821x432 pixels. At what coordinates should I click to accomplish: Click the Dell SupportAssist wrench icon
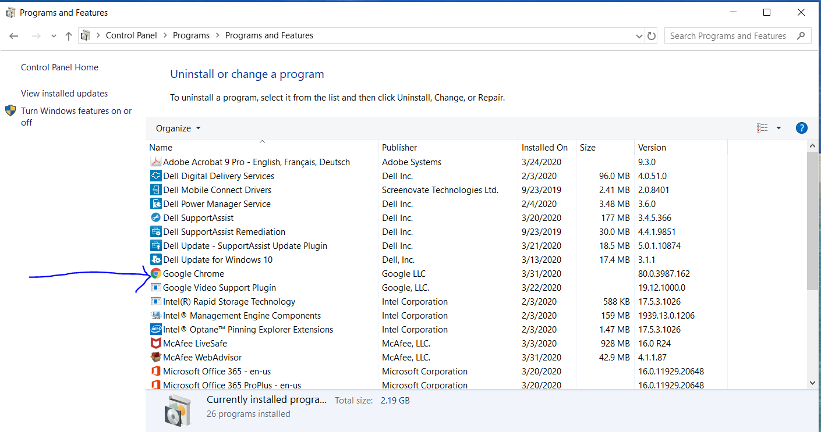click(x=155, y=218)
